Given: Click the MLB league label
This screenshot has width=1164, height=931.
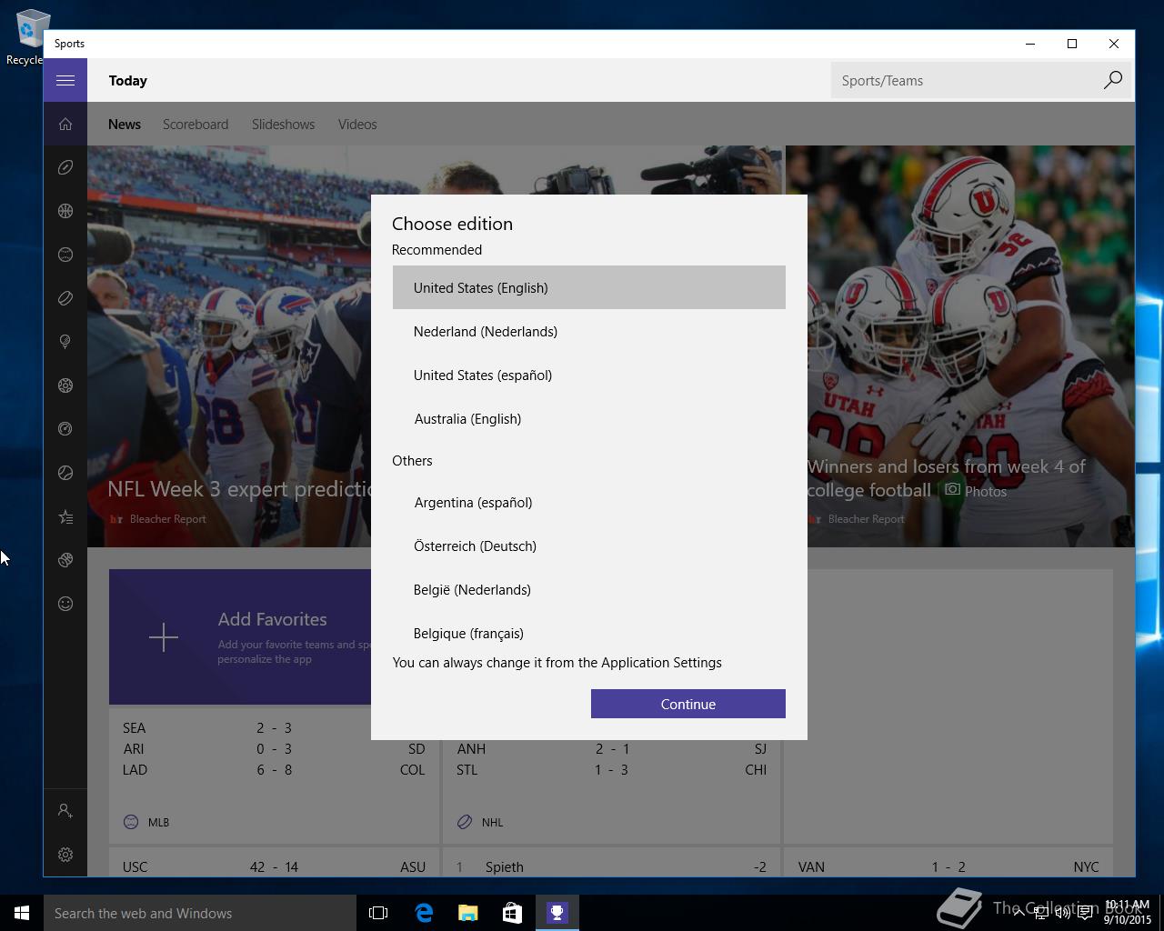Looking at the screenshot, I should click(x=158, y=822).
